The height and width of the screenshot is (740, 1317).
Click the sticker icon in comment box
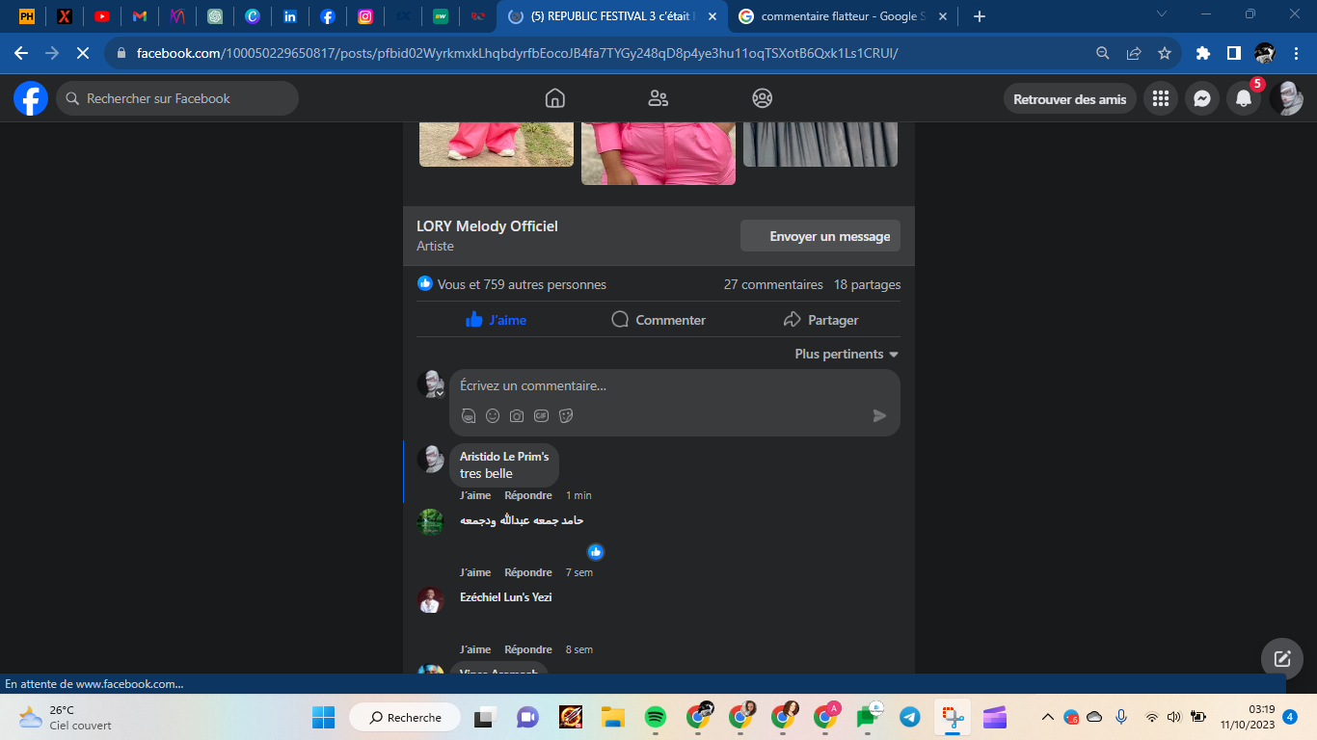[566, 416]
